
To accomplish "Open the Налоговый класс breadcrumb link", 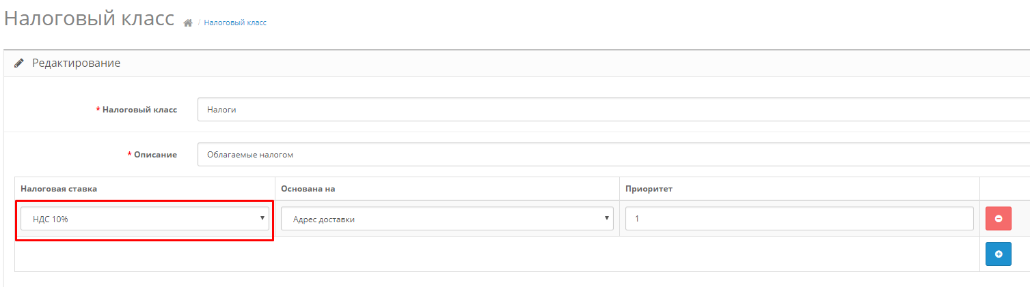I will [235, 22].
